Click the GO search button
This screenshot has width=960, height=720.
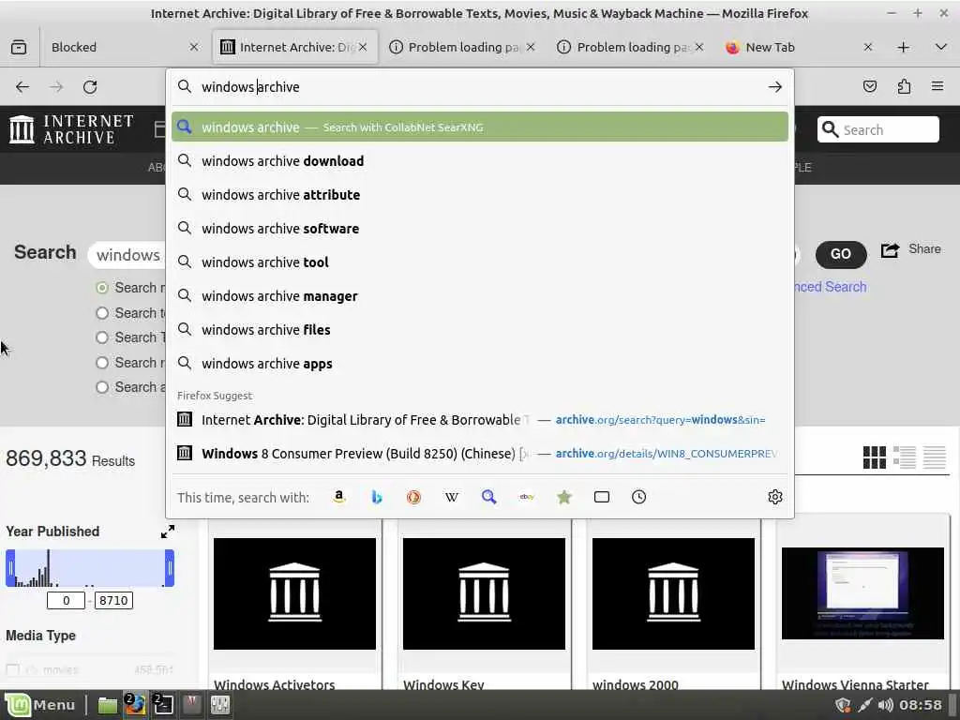point(841,254)
